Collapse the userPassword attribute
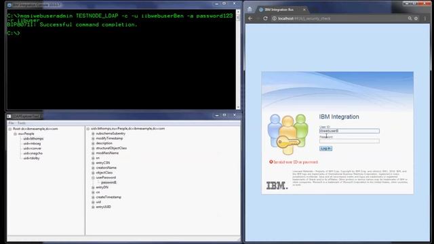Screen dimensions: 434x244 pyautogui.click(x=94, y=178)
